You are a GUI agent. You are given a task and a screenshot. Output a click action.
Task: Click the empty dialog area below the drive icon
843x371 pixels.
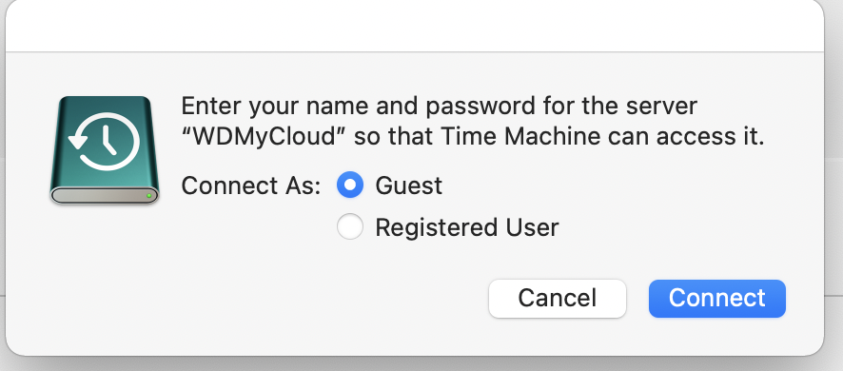[x=105, y=269]
